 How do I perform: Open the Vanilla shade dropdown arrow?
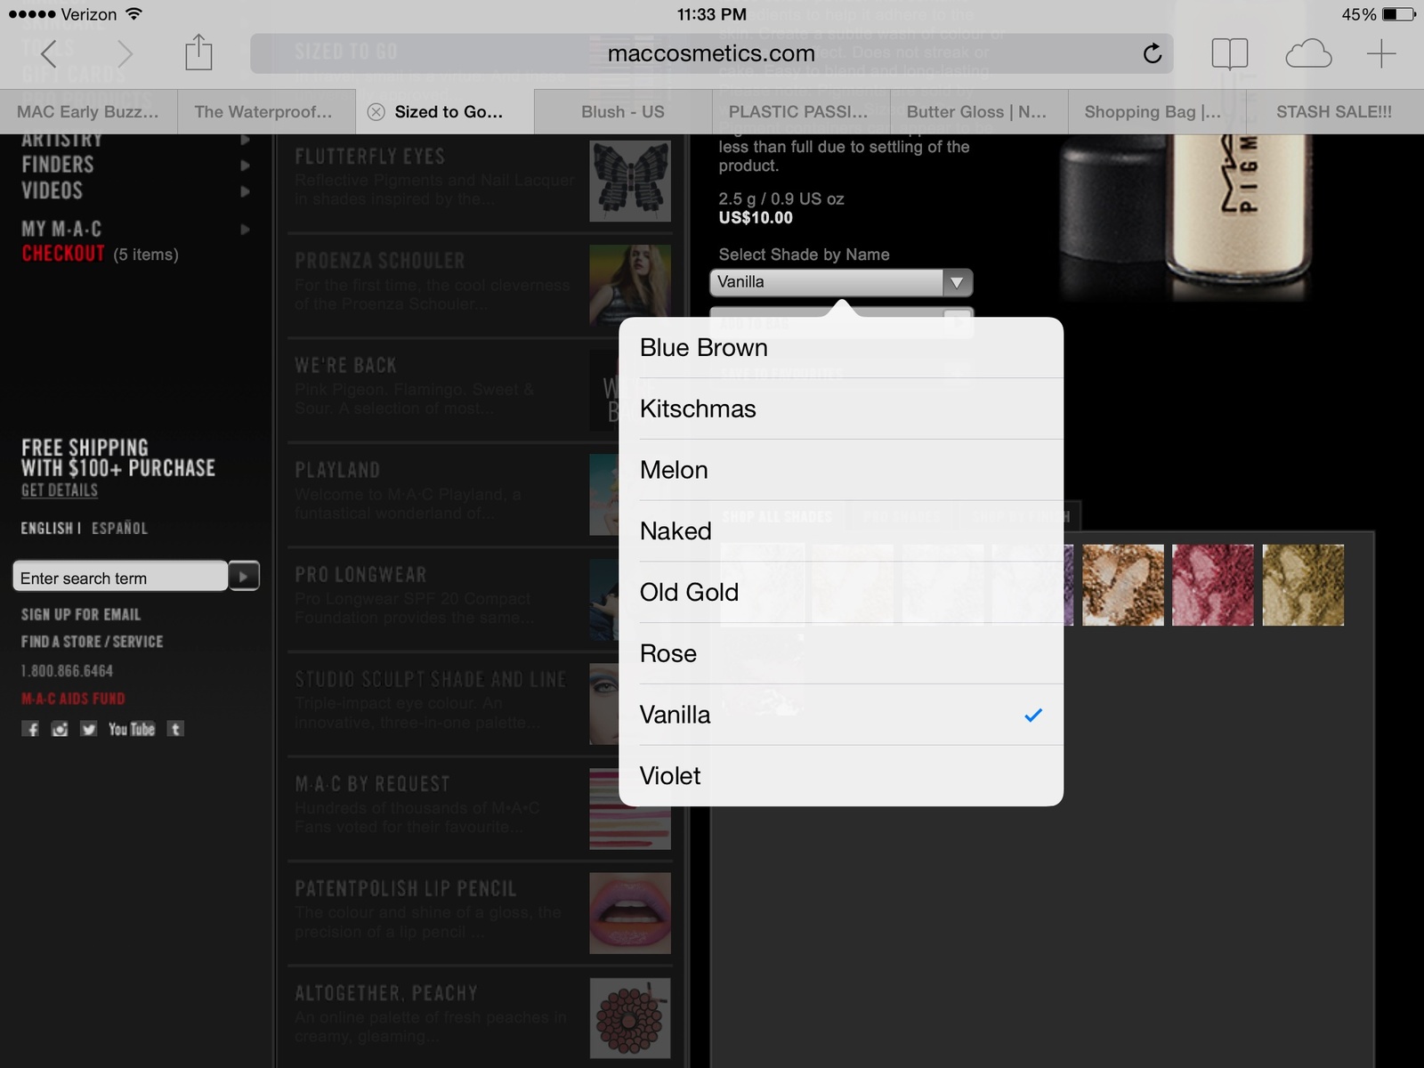click(957, 282)
